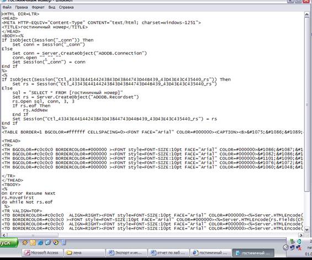Click the 'rs.AddNew' line

click(35, 110)
